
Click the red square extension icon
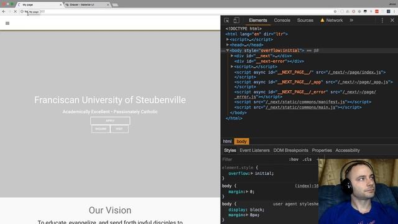[377, 11]
